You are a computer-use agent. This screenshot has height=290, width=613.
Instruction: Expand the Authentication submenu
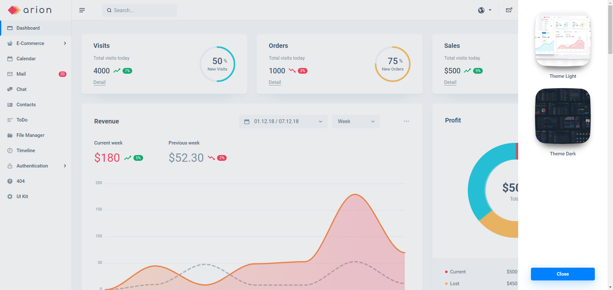coord(65,166)
